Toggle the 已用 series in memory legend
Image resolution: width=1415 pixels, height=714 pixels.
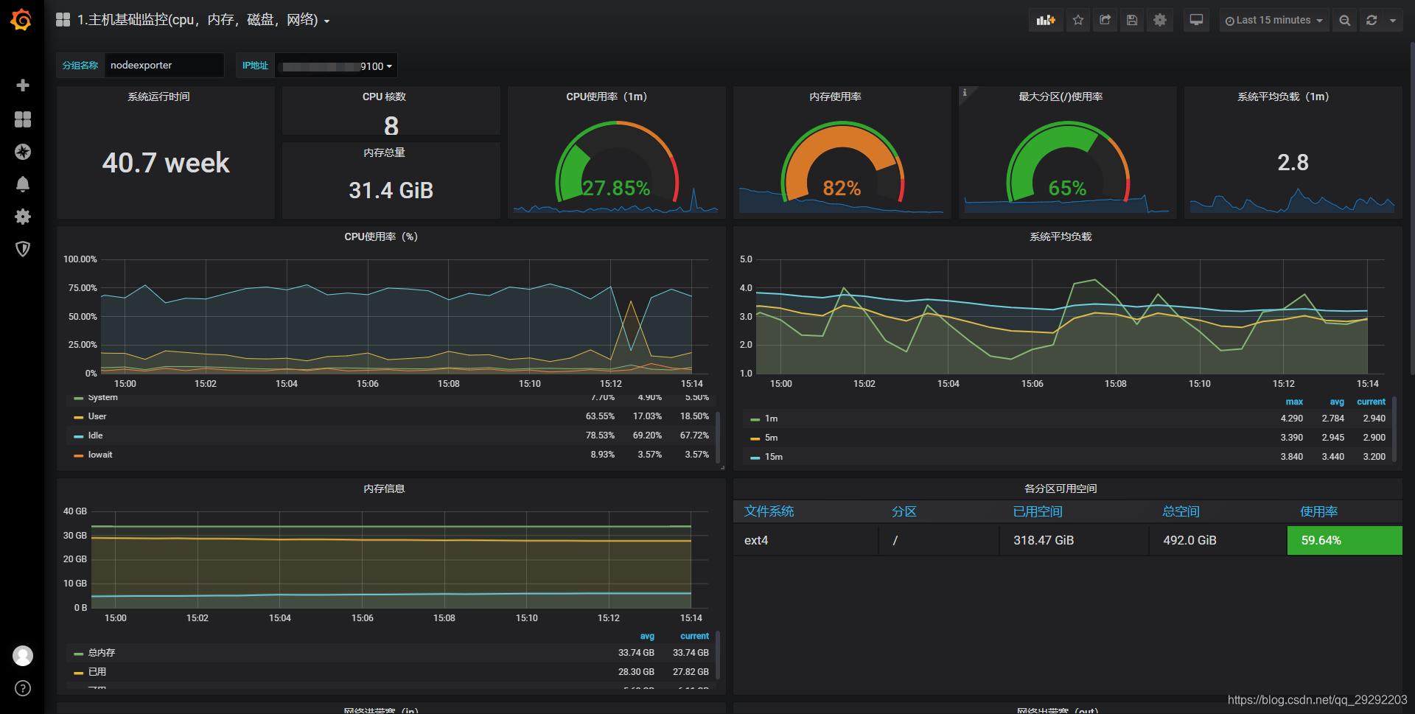(x=97, y=672)
